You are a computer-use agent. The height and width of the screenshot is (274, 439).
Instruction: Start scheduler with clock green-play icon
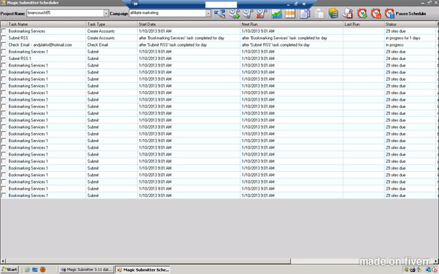pos(362,13)
